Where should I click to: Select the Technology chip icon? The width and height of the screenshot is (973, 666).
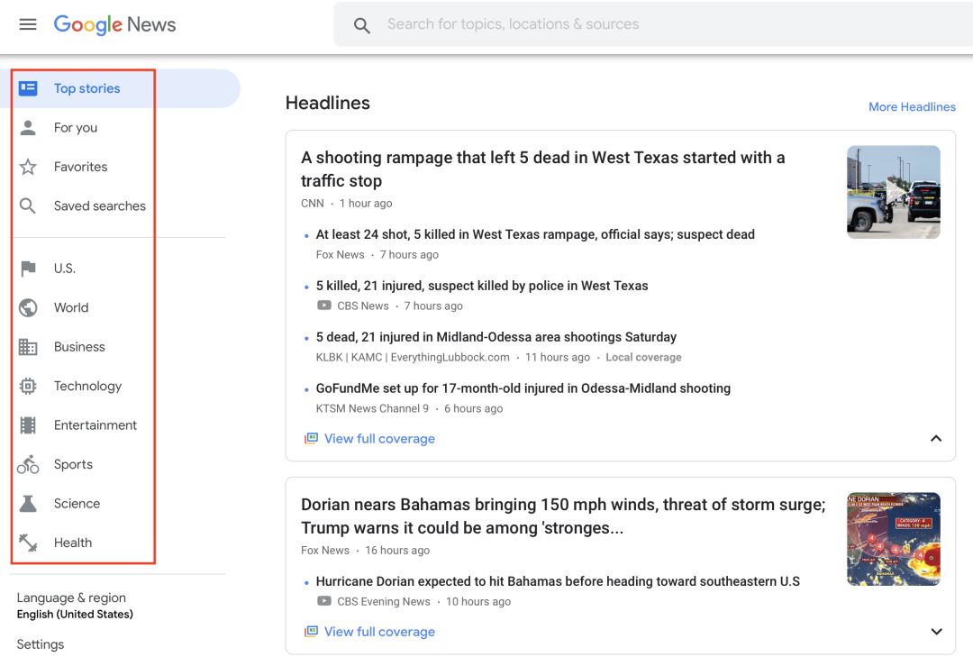pos(28,386)
